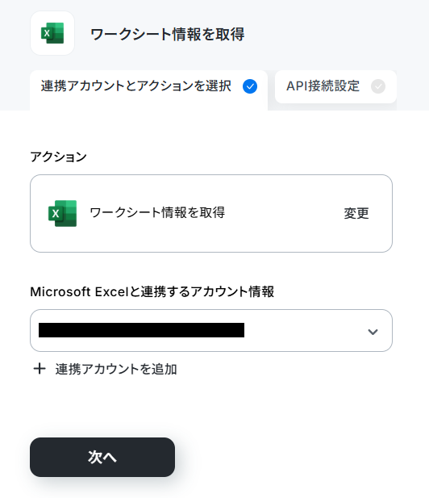Click the plus icon before 連携アカウントを追加
The height and width of the screenshot is (498, 429).
click(x=40, y=369)
